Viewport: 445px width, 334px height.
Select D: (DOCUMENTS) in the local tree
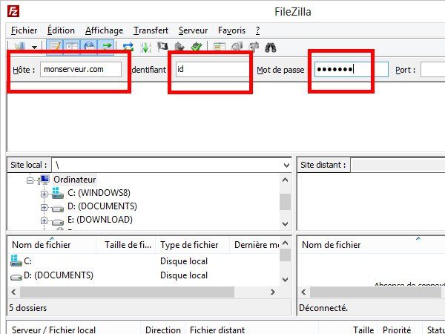[x=102, y=206]
